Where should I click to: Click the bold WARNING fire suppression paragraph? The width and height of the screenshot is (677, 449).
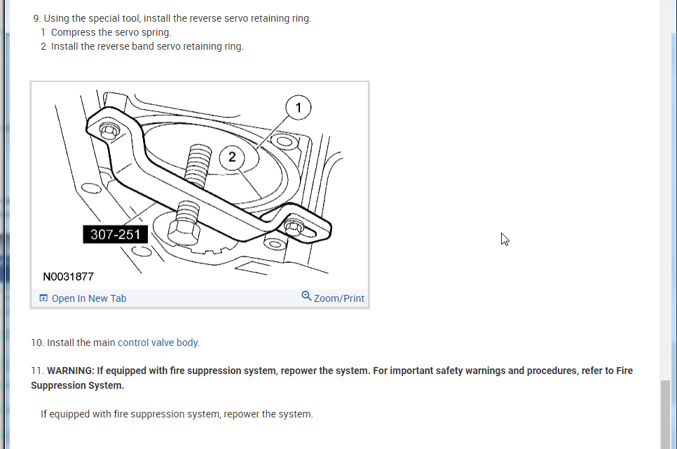(x=331, y=378)
